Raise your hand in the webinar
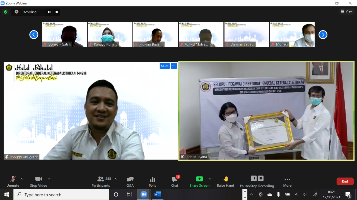 pos(225,181)
